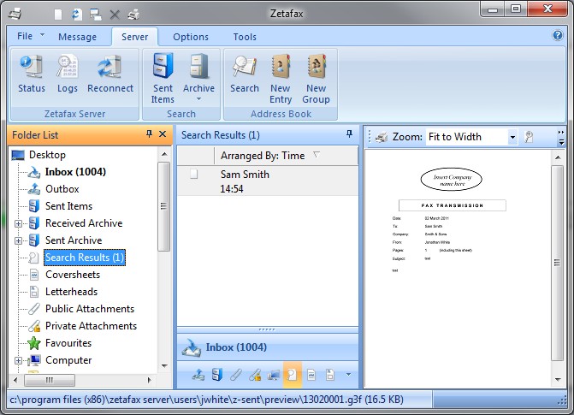The height and width of the screenshot is (415, 574).
Task: Click the delete X icon in quick access toolbar
Action: pyautogui.click(x=115, y=15)
